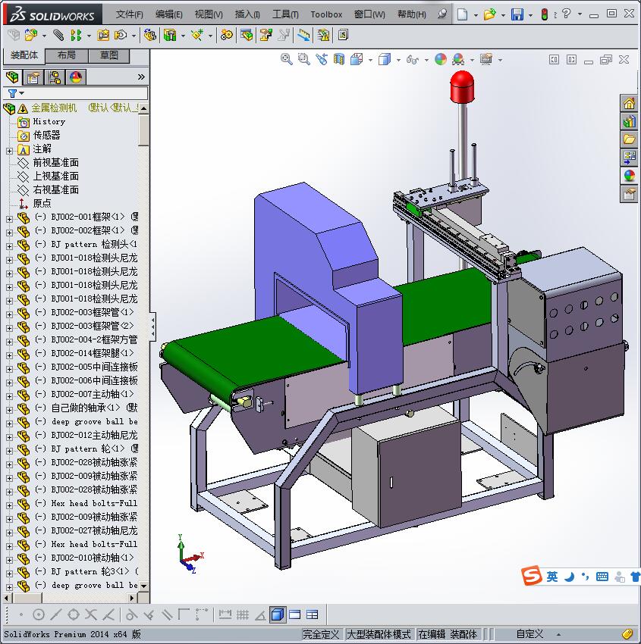Select the 装配体 tab
Image resolution: width=641 pixels, height=644 pixels.
[24, 55]
